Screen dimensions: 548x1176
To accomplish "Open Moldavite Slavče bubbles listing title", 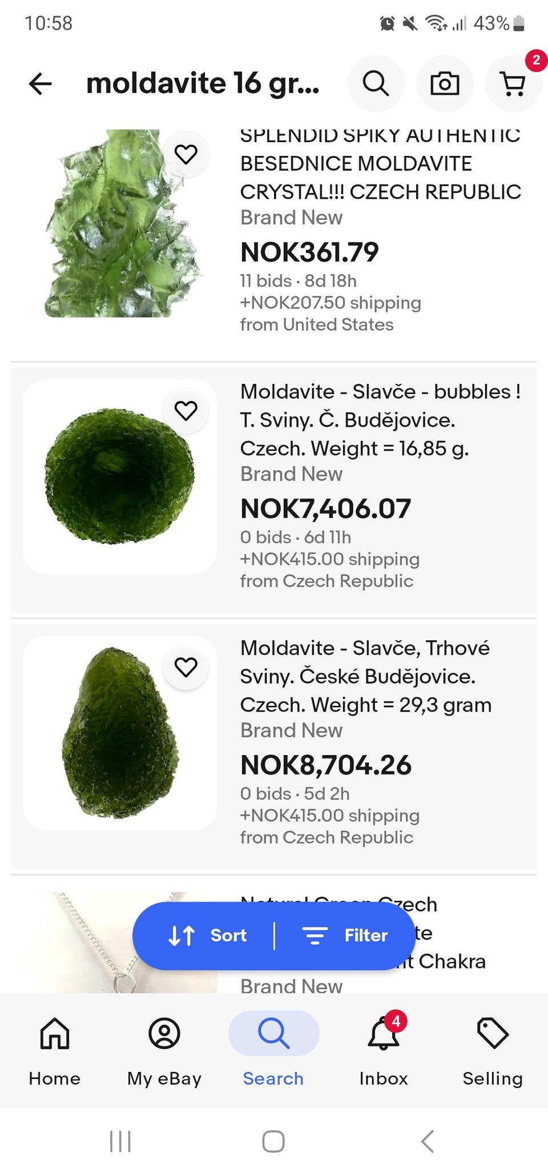I will 380,420.
